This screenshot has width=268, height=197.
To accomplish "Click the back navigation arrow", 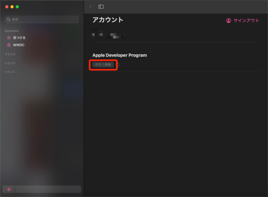I will pyautogui.click(x=91, y=7).
